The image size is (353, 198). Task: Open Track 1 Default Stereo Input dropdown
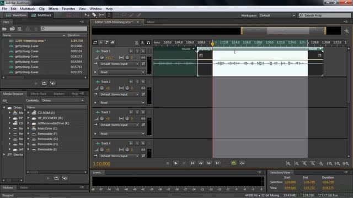point(119,64)
